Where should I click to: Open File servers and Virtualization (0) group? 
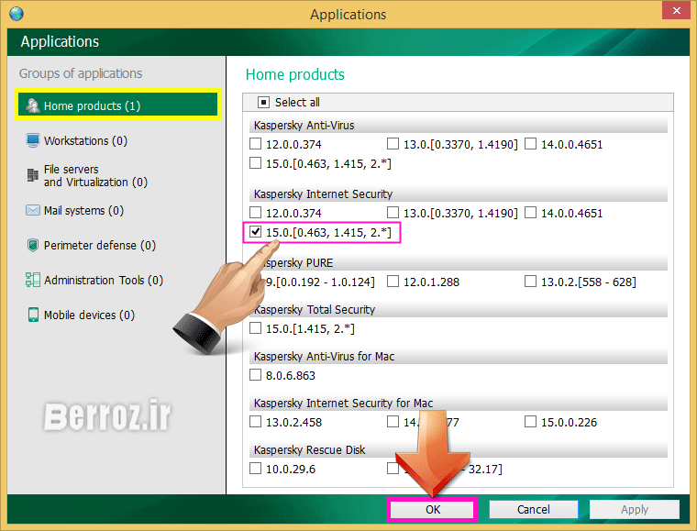click(95, 175)
